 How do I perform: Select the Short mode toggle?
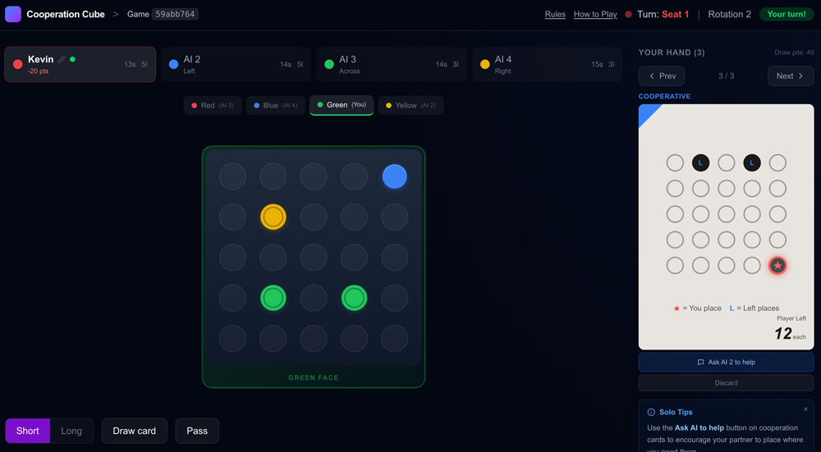pyautogui.click(x=28, y=431)
